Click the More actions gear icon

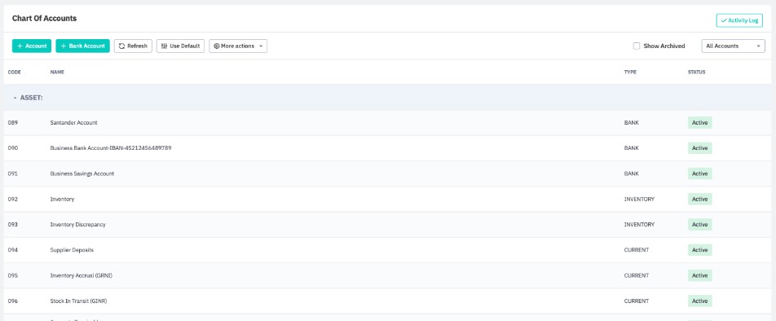(x=216, y=46)
